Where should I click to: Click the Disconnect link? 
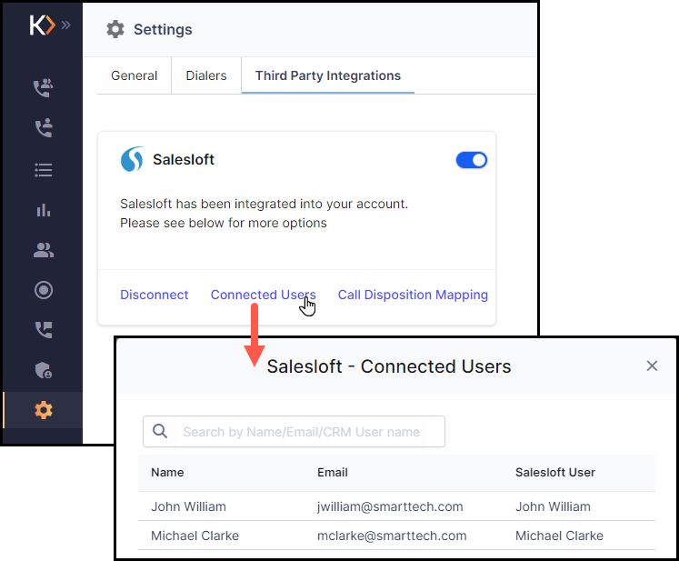155,295
